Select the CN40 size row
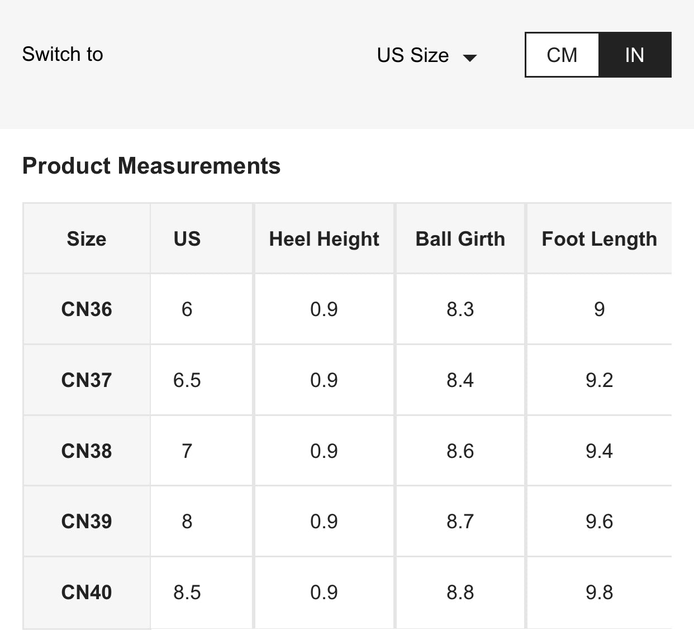 click(87, 592)
